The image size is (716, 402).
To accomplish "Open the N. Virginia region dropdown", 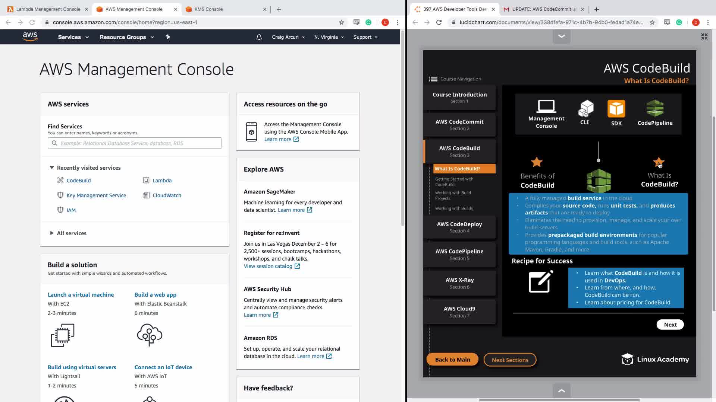I will click(329, 37).
